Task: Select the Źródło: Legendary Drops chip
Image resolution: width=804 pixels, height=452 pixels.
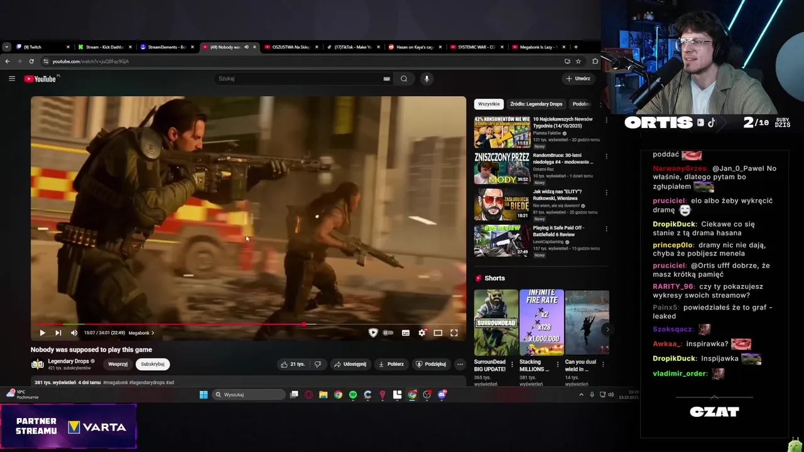Action: click(x=536, y=104)
